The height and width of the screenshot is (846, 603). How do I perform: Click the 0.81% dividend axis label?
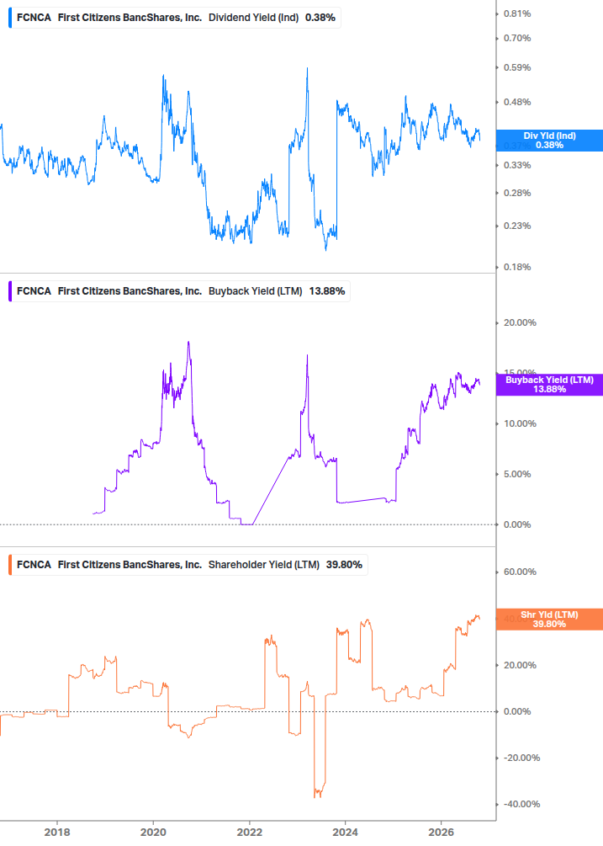coord(517,13)
